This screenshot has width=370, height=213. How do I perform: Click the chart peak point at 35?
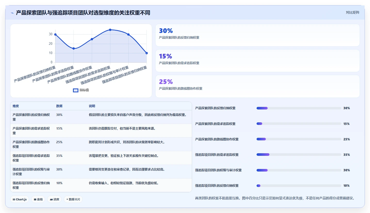(110, 30)
